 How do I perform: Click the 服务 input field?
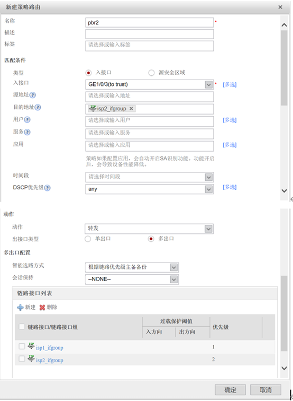tap(150, 134)
